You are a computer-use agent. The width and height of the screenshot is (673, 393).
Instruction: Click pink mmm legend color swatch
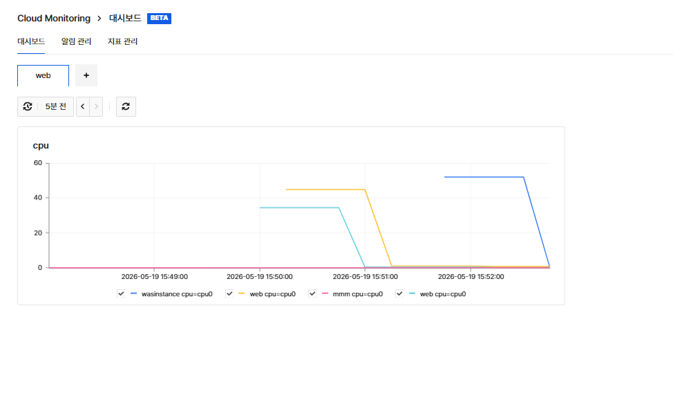click(x=325, y=294)
